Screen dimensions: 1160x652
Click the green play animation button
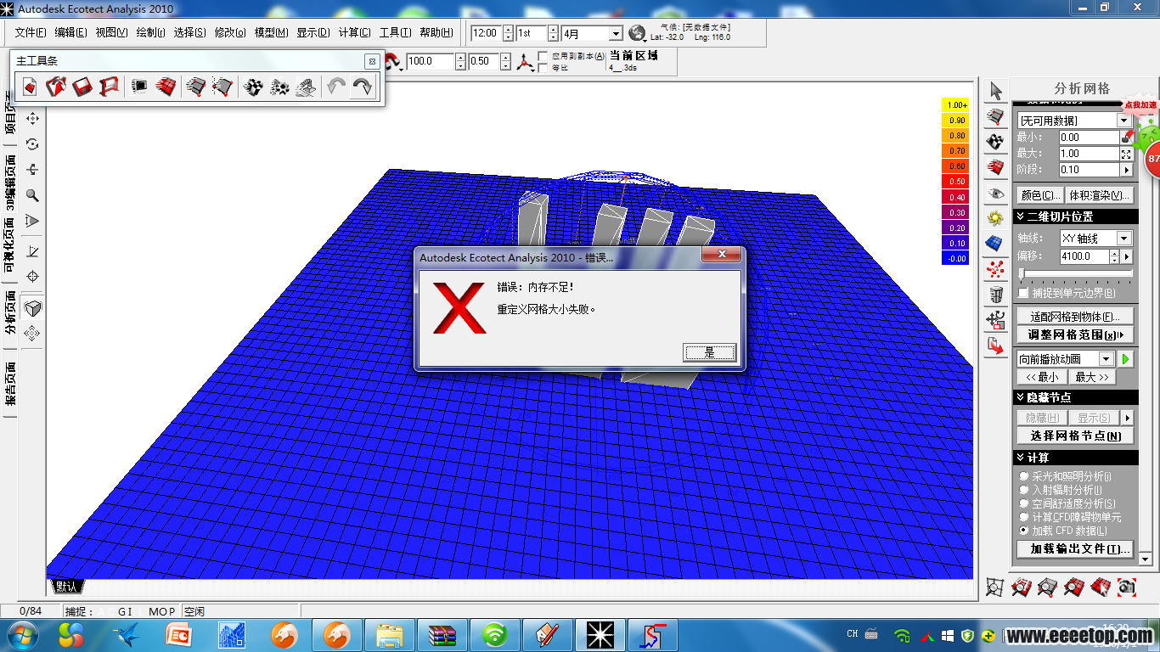pyautogui.click(x=1126, y=359)
